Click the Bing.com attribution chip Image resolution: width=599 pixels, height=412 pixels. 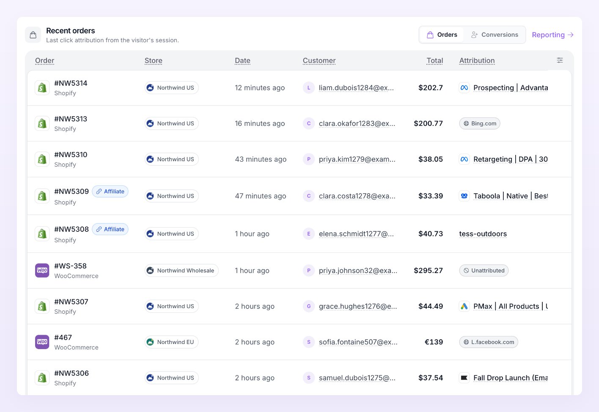480,124
